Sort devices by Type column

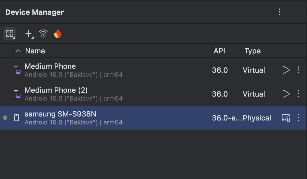253,51
